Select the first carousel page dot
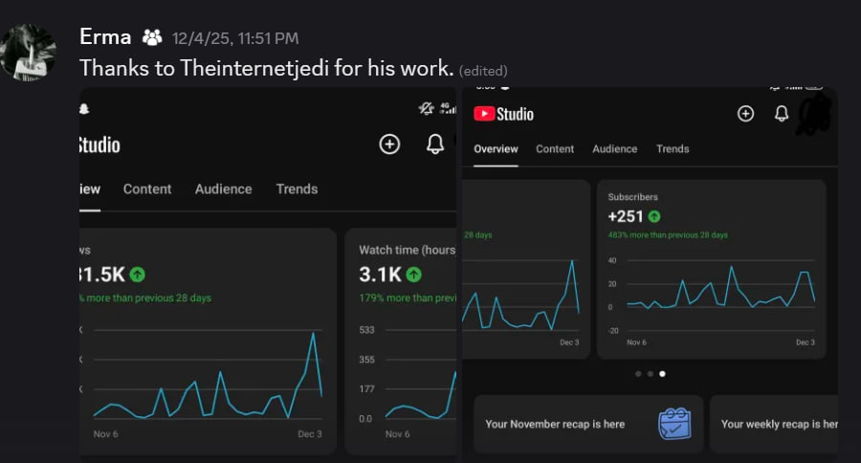The image size is (861, 463). pyautogui.click(x=638, y=374)
